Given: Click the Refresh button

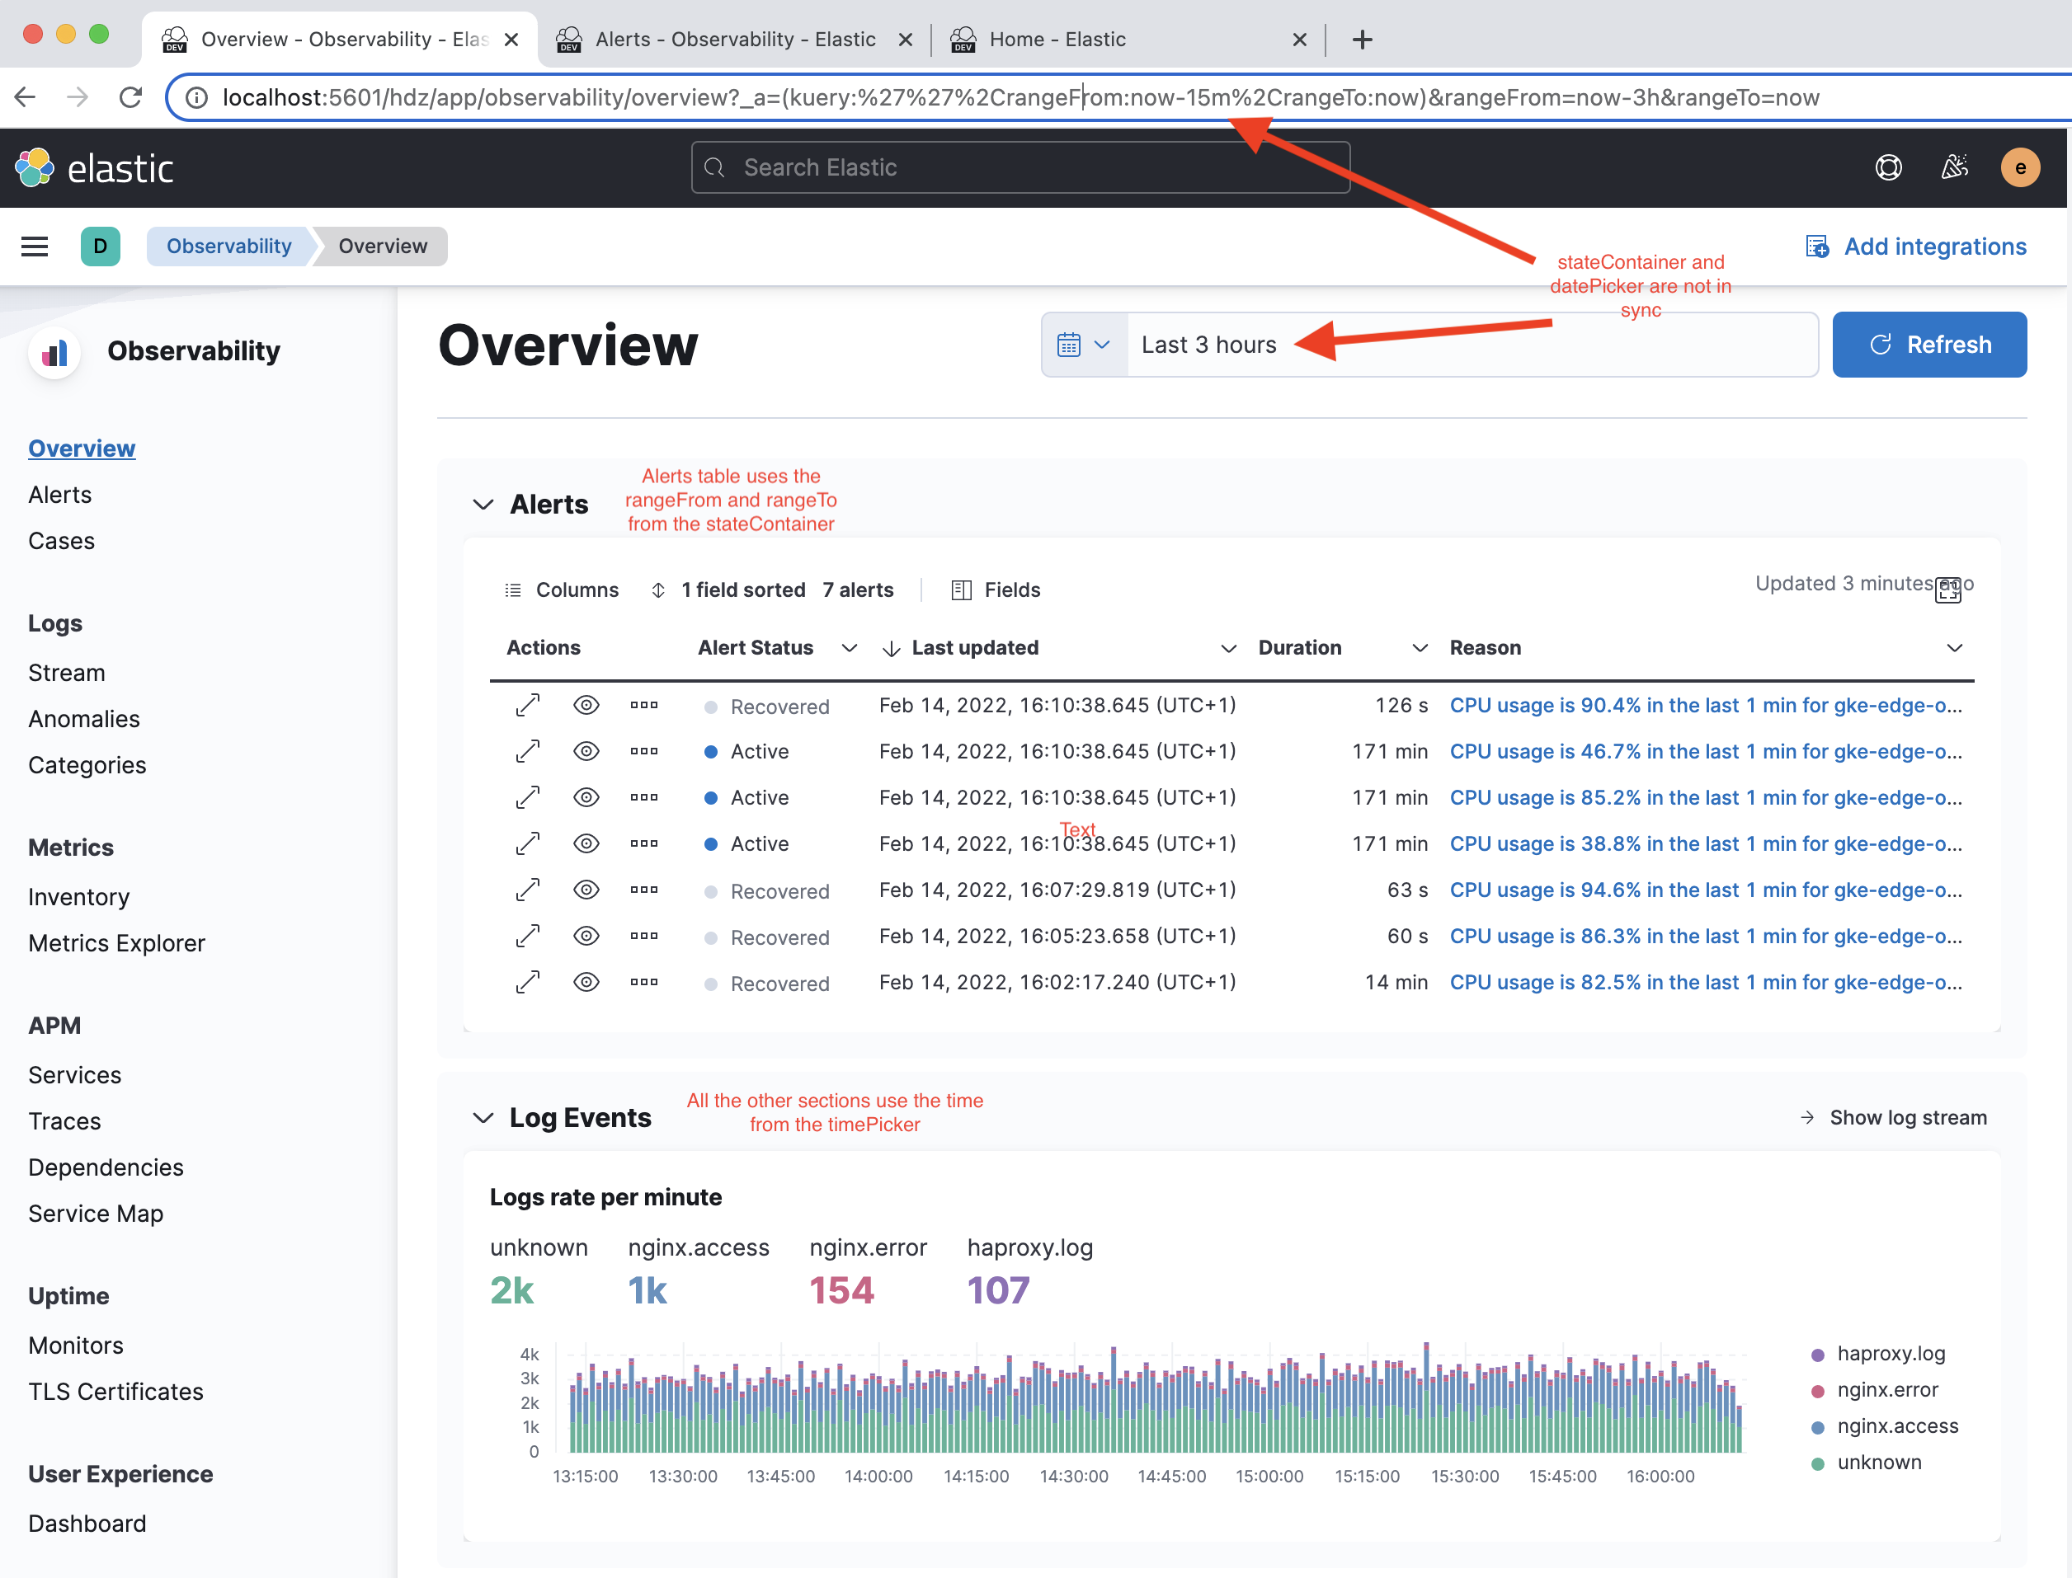Looking at the screenshot, I should (x=1928, y=345).
